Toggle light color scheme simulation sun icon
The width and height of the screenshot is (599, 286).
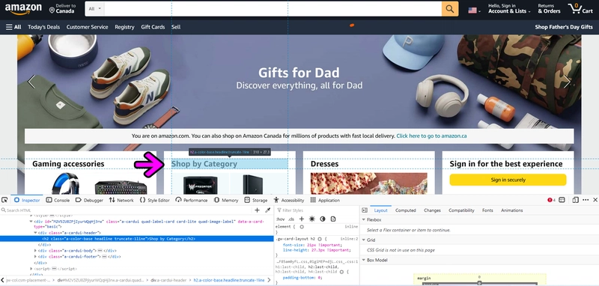coord(312,219)
